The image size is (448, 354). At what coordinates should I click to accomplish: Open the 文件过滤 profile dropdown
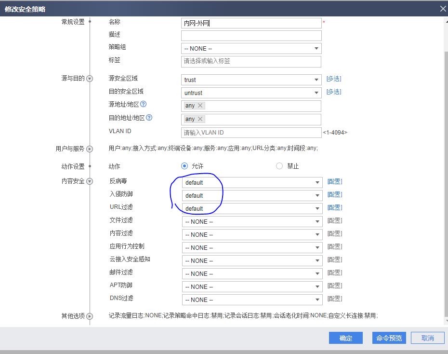(x=251, y=222)
